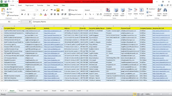Switch to Page Layout view in status bar
Screen dimensions: 172x96
138,94
